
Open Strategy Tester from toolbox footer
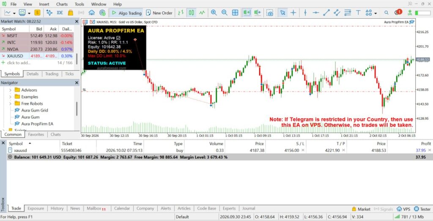[422, 209]
